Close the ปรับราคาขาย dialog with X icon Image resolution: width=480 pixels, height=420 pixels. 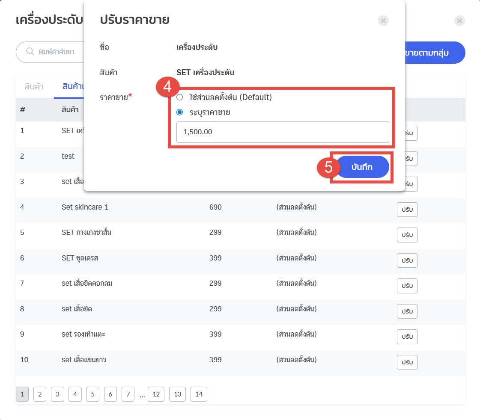pos(383,21)
